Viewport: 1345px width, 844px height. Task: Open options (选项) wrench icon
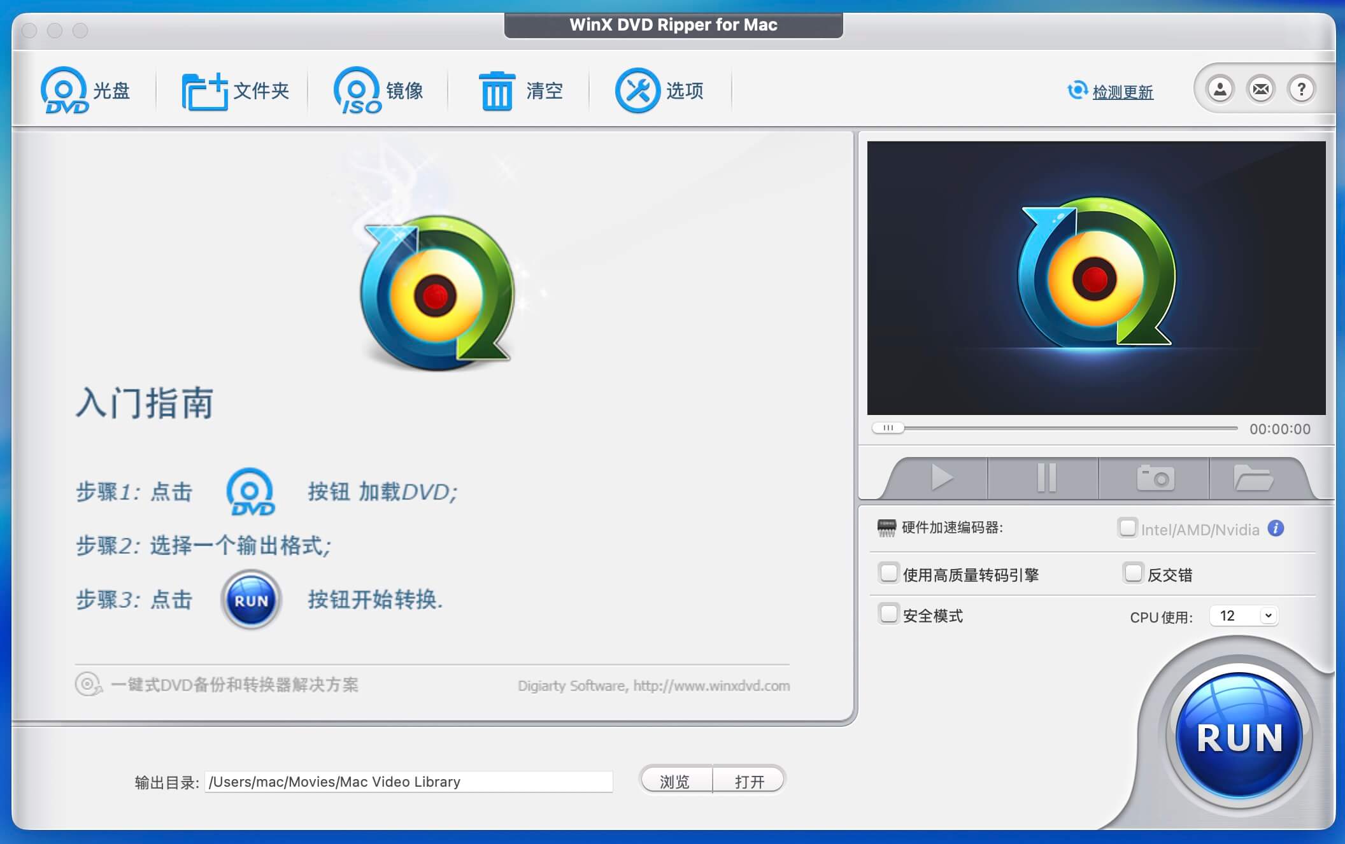coord(637,90)
